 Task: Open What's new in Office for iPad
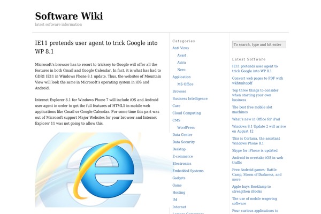(256, 119)
